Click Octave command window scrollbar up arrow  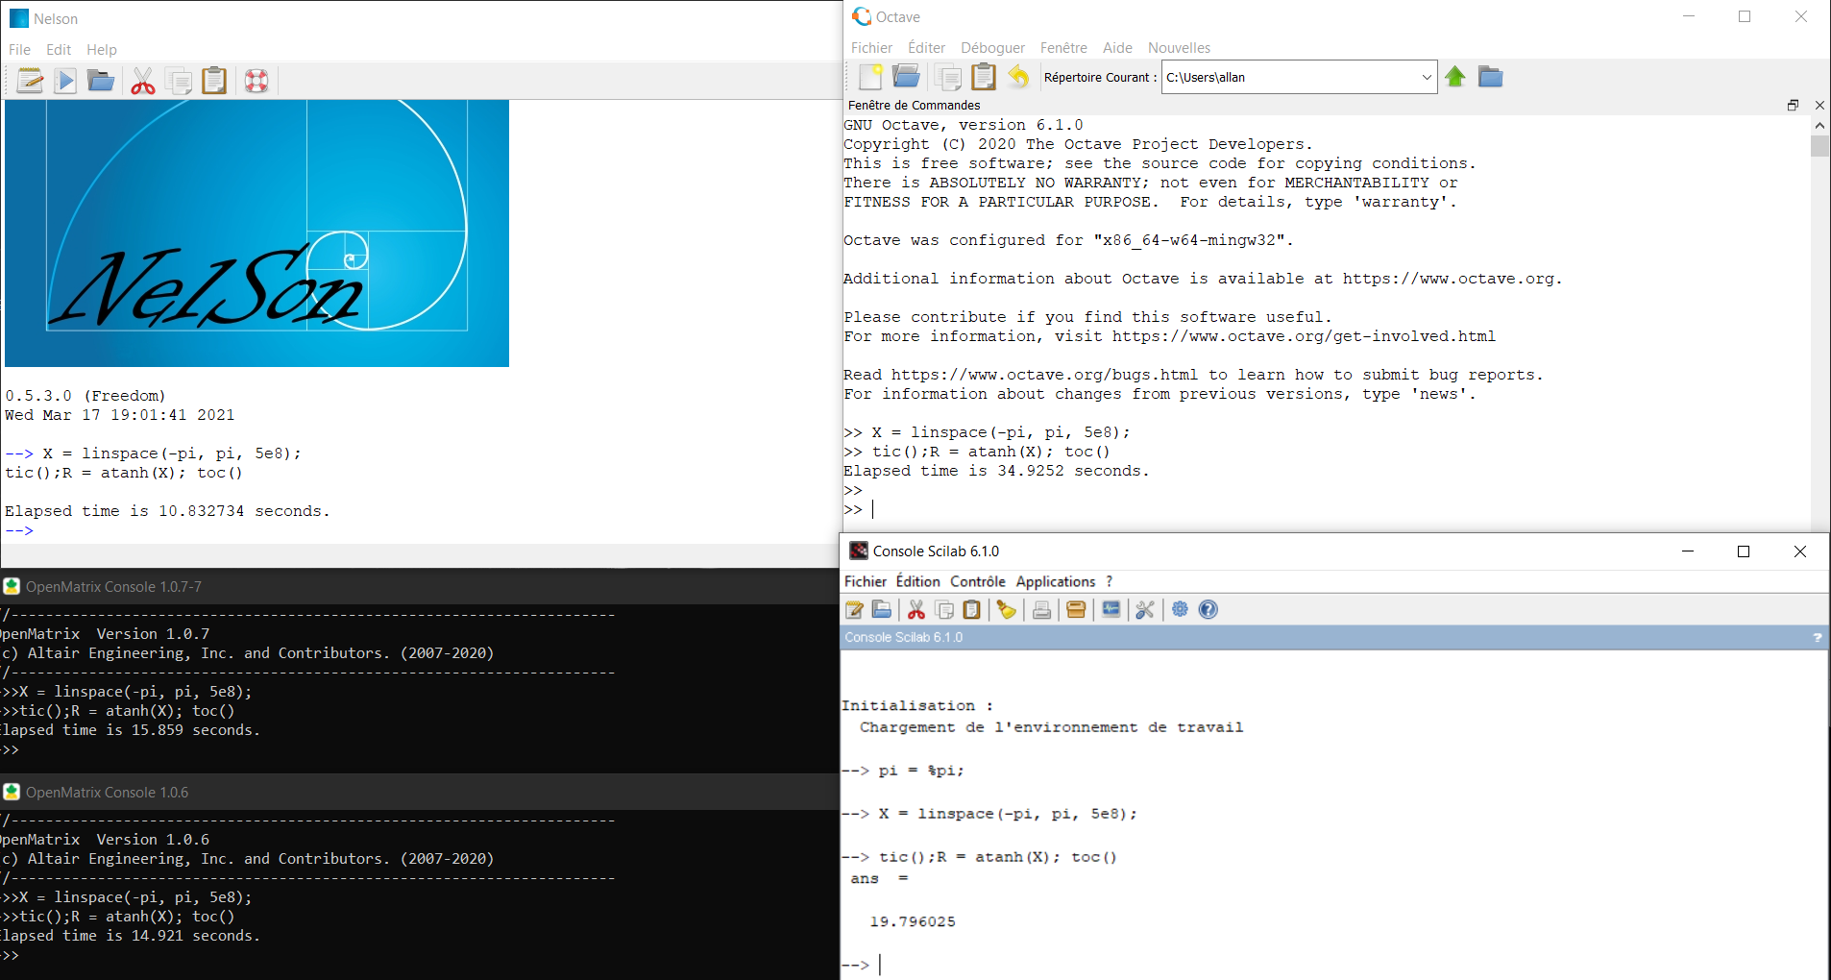[1819, 125]
